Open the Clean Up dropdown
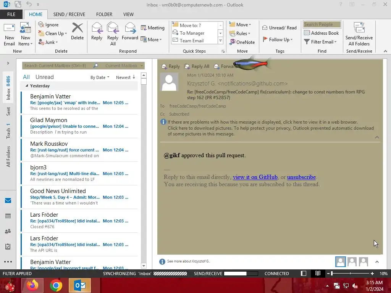Image resolution: width=391 pixels, height=293 pixels. tap(53, 34)
